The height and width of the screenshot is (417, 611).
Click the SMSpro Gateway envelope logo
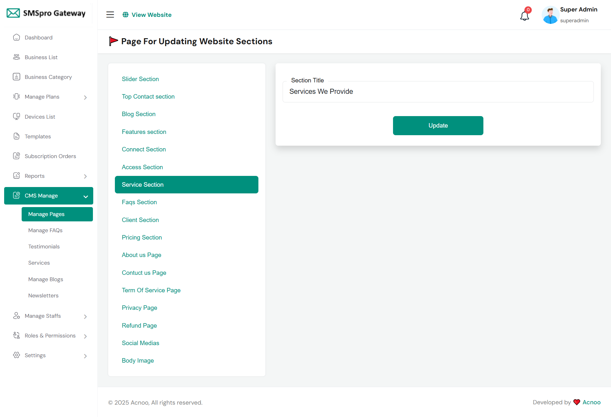(13, 13)
